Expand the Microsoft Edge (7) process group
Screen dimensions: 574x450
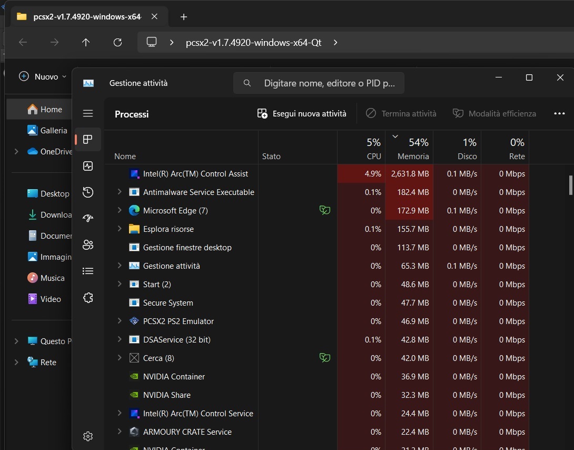(x=120, y=210)
